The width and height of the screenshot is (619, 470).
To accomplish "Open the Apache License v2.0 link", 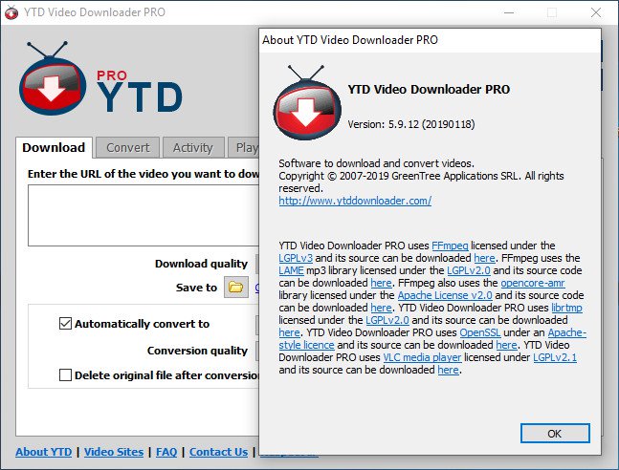I will [445, 295].
